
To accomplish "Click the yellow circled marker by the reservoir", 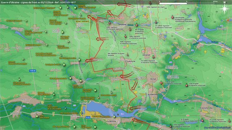I will (x=82, y=113).
